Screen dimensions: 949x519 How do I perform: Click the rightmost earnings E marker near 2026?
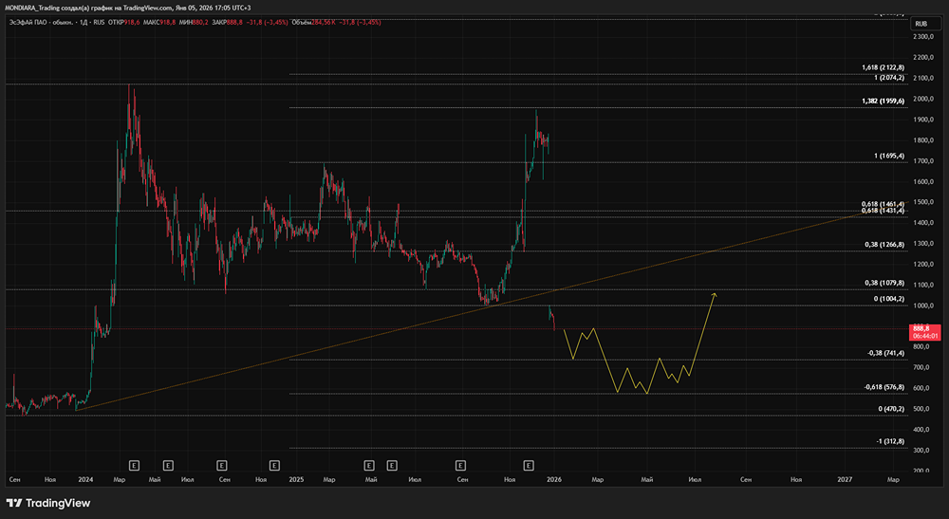point(530,465)
